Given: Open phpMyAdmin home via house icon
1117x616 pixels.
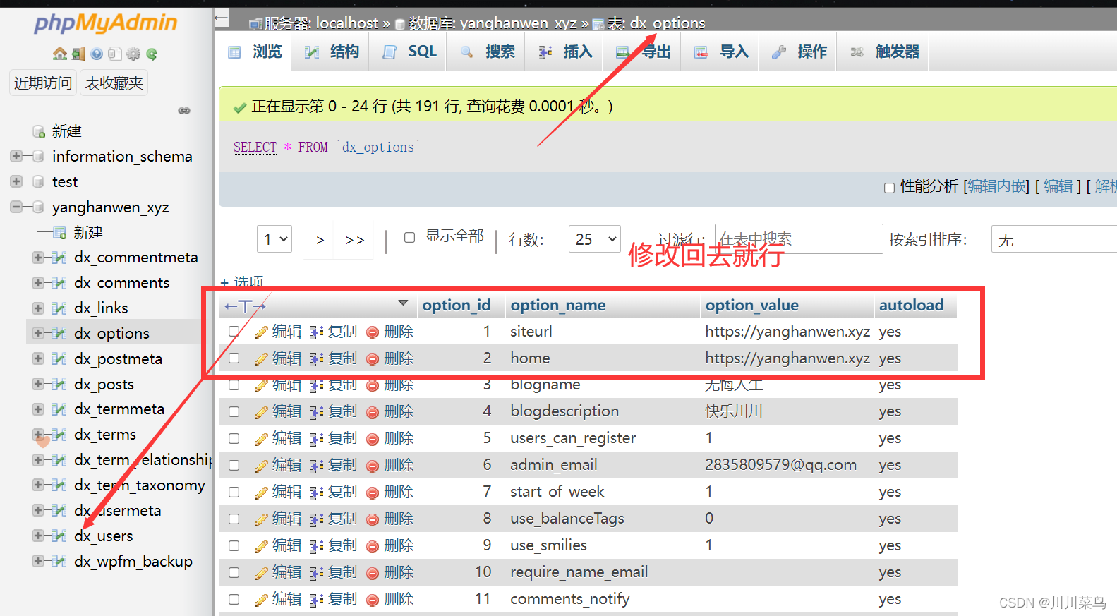Looking at the screenshot, I should tap(60, 54).
